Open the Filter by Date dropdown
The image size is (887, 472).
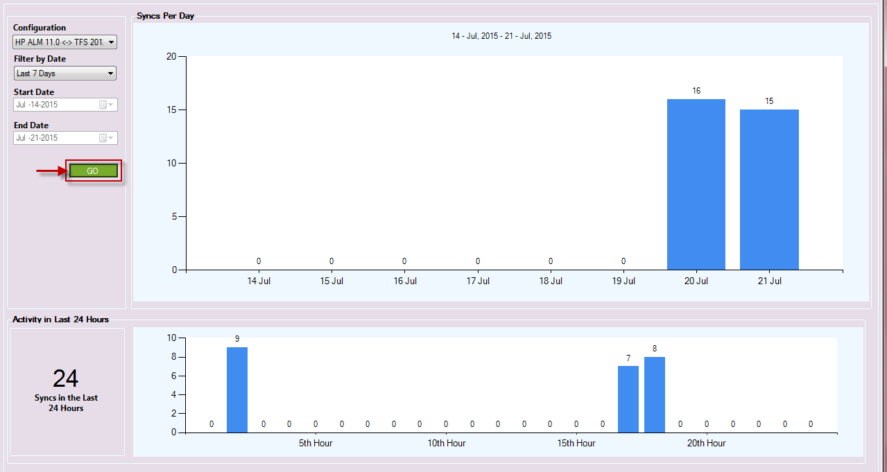coord(110,73)
